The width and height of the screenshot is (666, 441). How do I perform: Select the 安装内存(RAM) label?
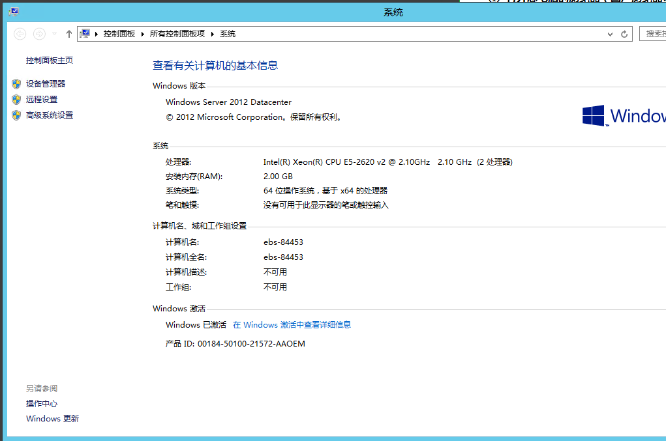[x=194, y=177]
